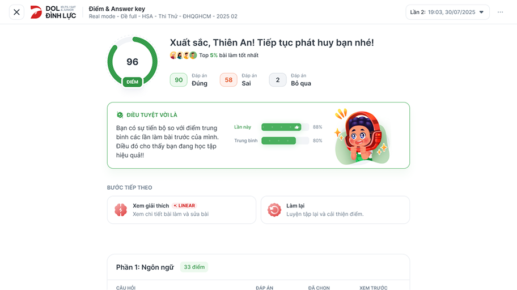Click the 58 wrong answers badge

228,80
